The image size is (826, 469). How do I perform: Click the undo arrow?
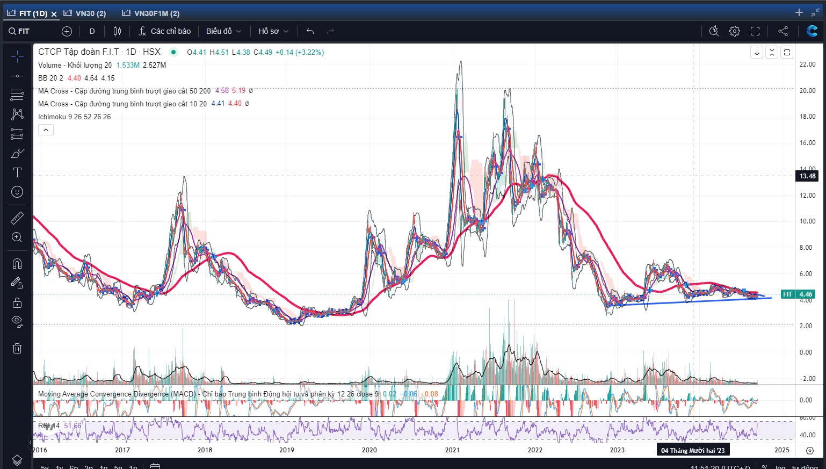(x=310, y=31)
